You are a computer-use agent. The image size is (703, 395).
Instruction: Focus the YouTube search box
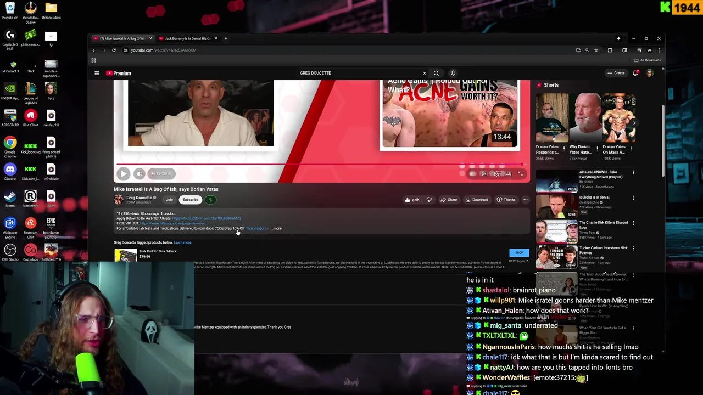pyautogui.click(x=360, y=73)
